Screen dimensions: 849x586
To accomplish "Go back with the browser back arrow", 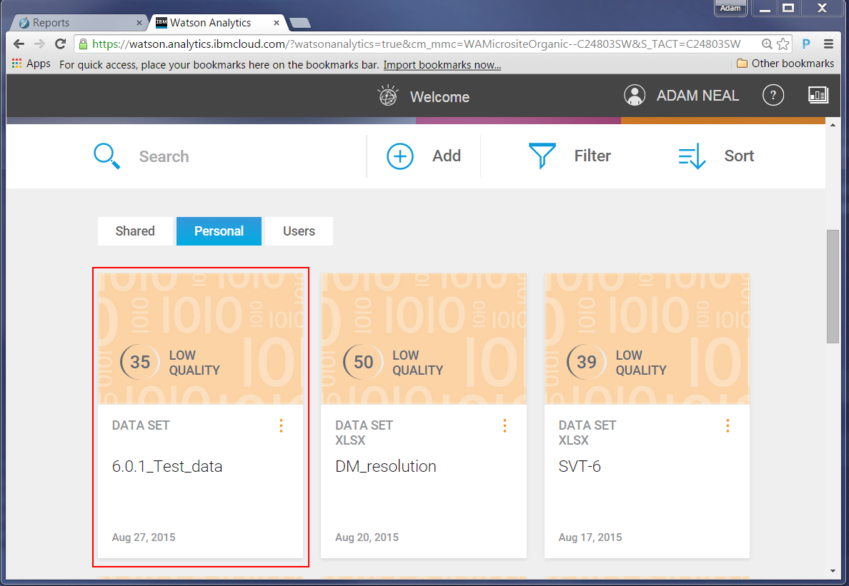I will (19, 44).
